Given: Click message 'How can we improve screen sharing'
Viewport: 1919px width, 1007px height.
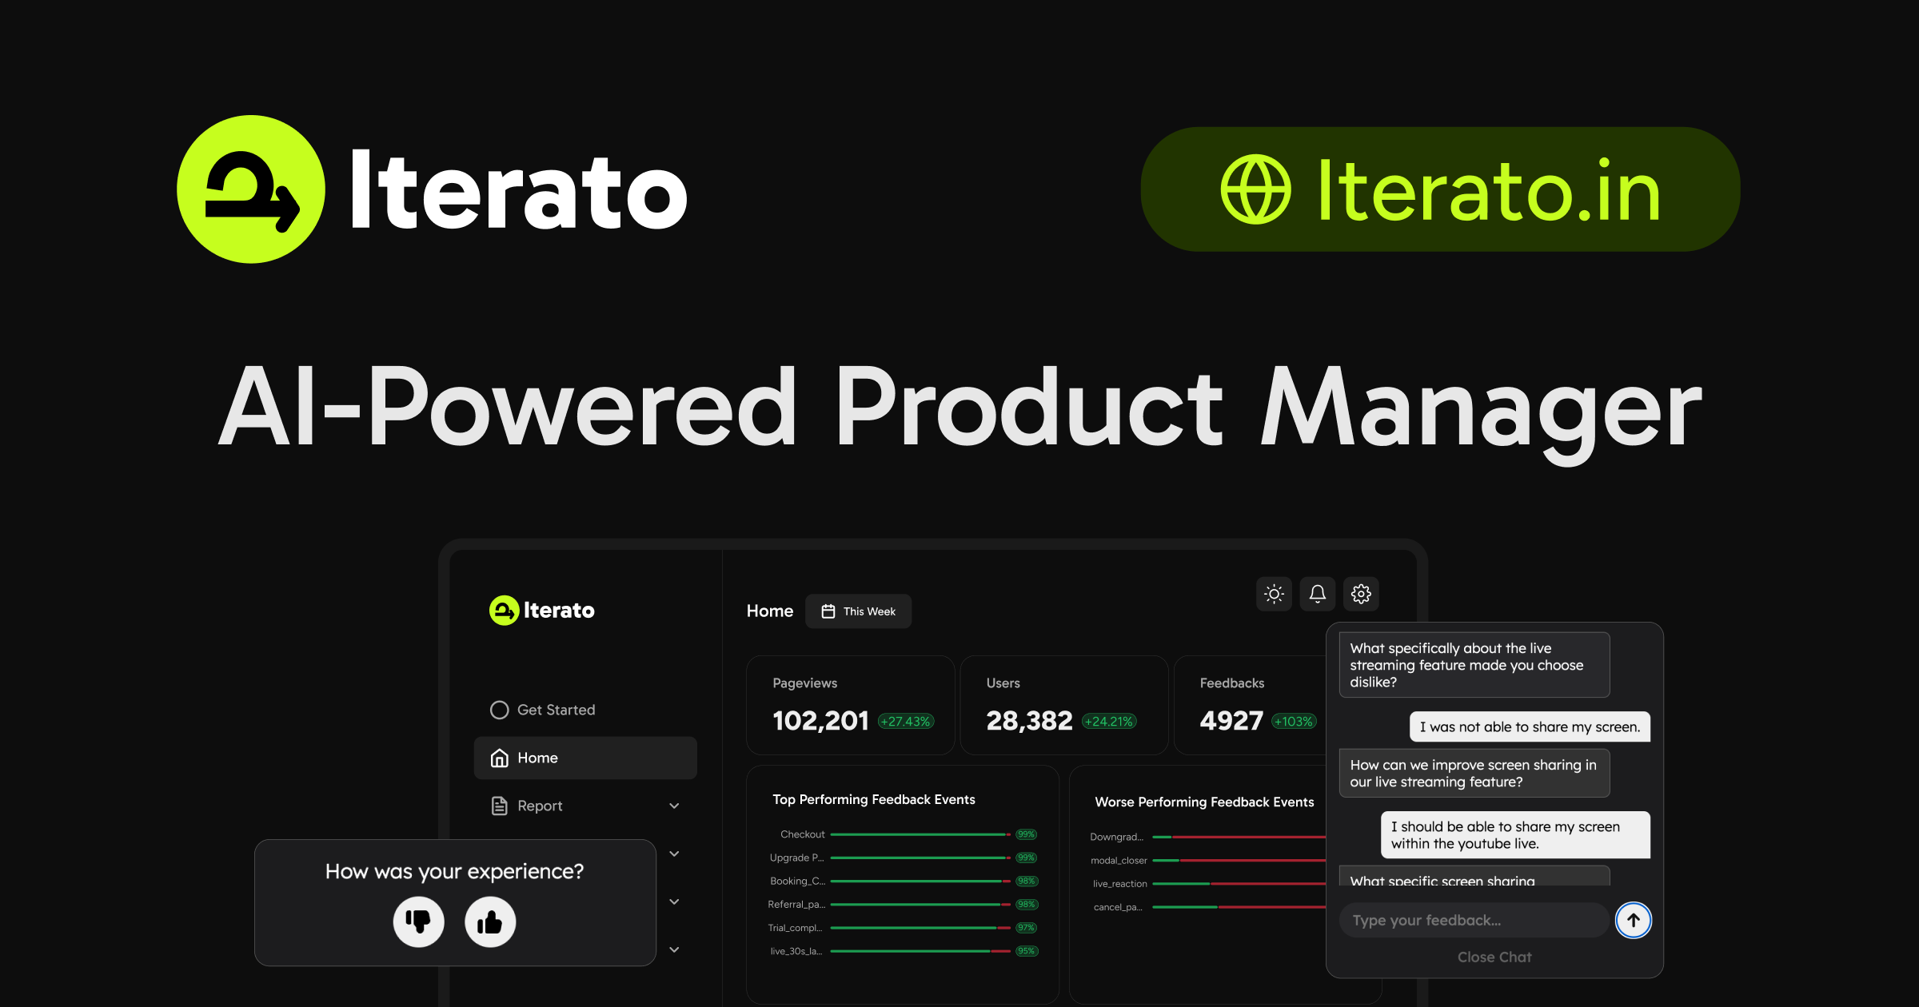Looking at the screenshot, I should 1474,773.
